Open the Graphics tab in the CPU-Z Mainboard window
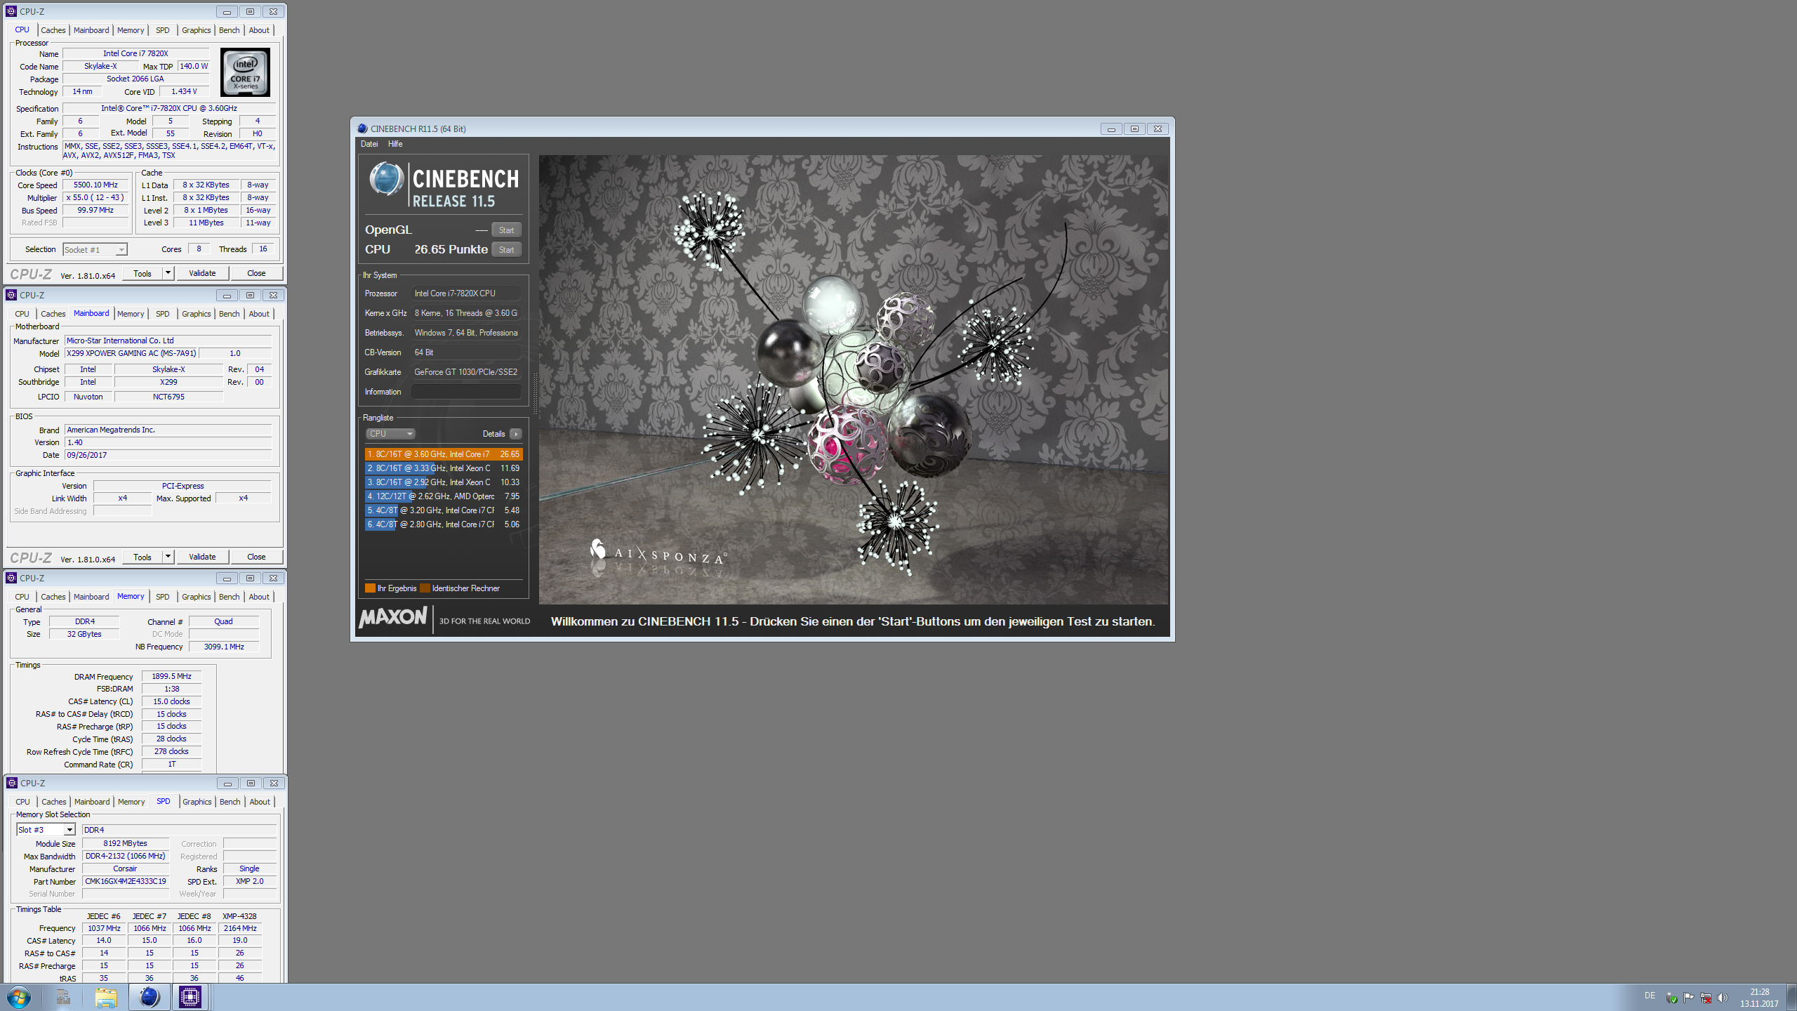This screenshot has height=1011, width=1797. (x=196, y=314)
